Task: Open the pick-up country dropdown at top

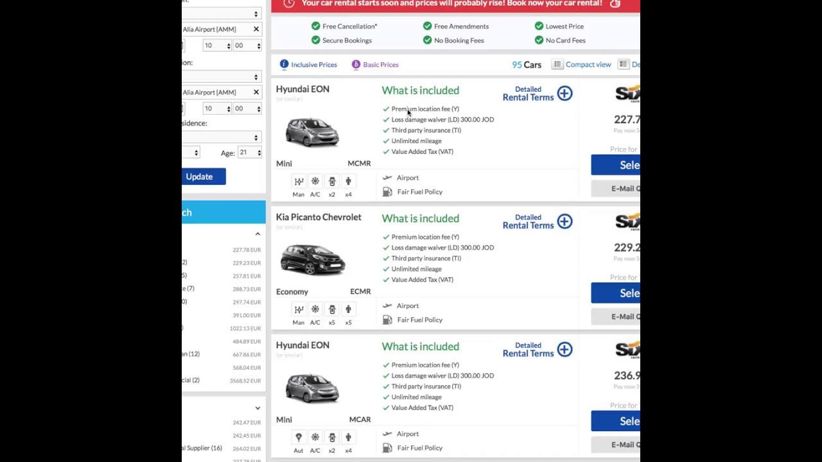Action: pos(221,13)
